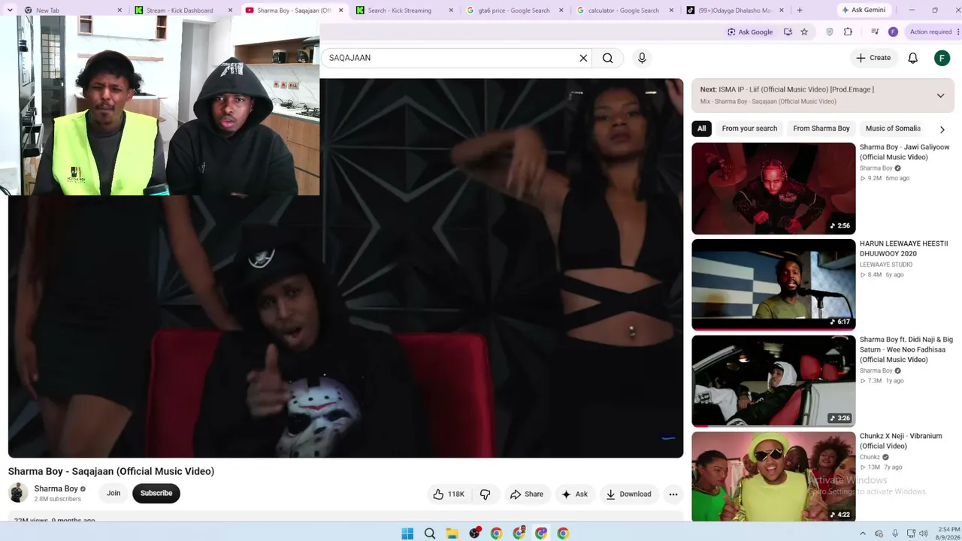Open Sharma Boy channel avatar
The height and width of the screenshot is (541, 962).
[x=18, y=493]
